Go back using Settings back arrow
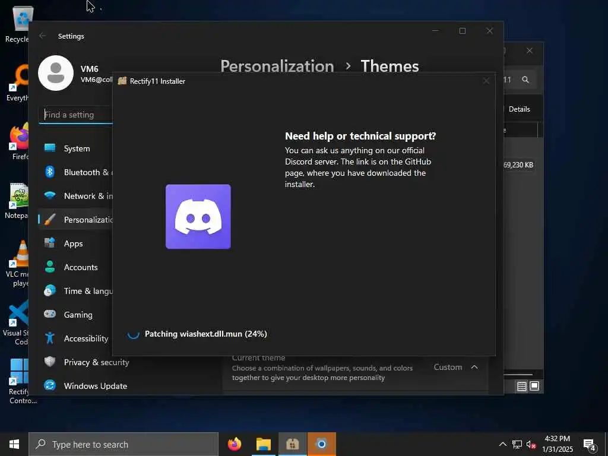The height and width of the screenshot is (456, 608). tap(42, 36)
